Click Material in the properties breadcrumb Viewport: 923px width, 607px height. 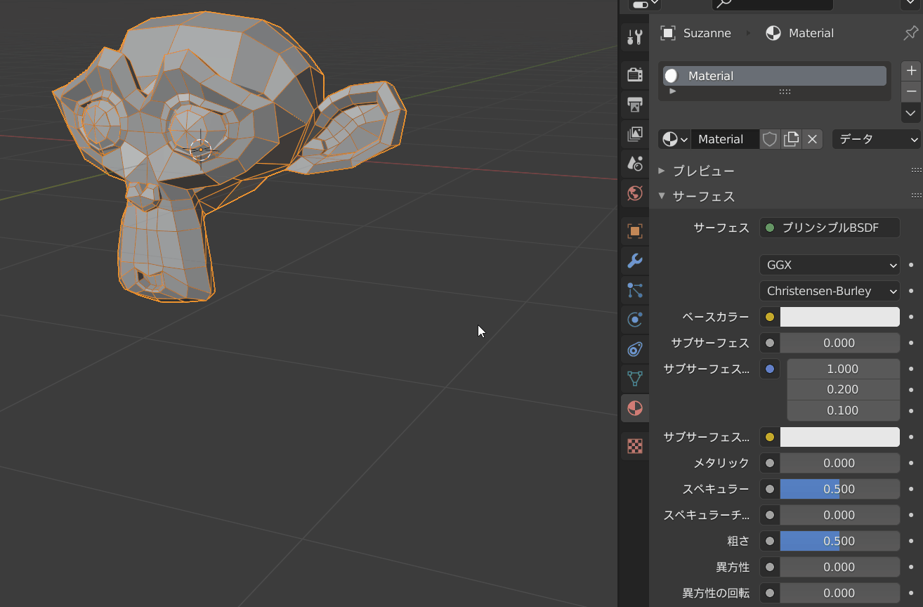(x=811, y=33)
